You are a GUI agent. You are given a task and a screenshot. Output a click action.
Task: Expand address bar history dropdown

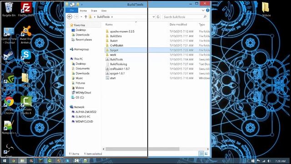154,17
